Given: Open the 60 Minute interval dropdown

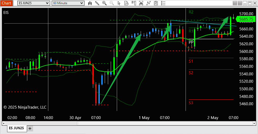Looking at the screenshot, I should click(x=68, y=3).
